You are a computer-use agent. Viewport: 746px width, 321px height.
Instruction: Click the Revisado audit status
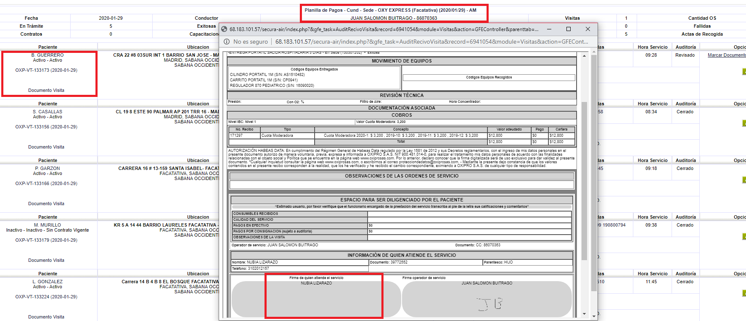tap(685, 55)
